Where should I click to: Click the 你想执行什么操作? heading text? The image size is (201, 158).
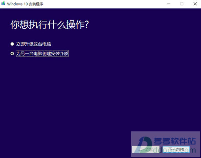coord(50,25)
